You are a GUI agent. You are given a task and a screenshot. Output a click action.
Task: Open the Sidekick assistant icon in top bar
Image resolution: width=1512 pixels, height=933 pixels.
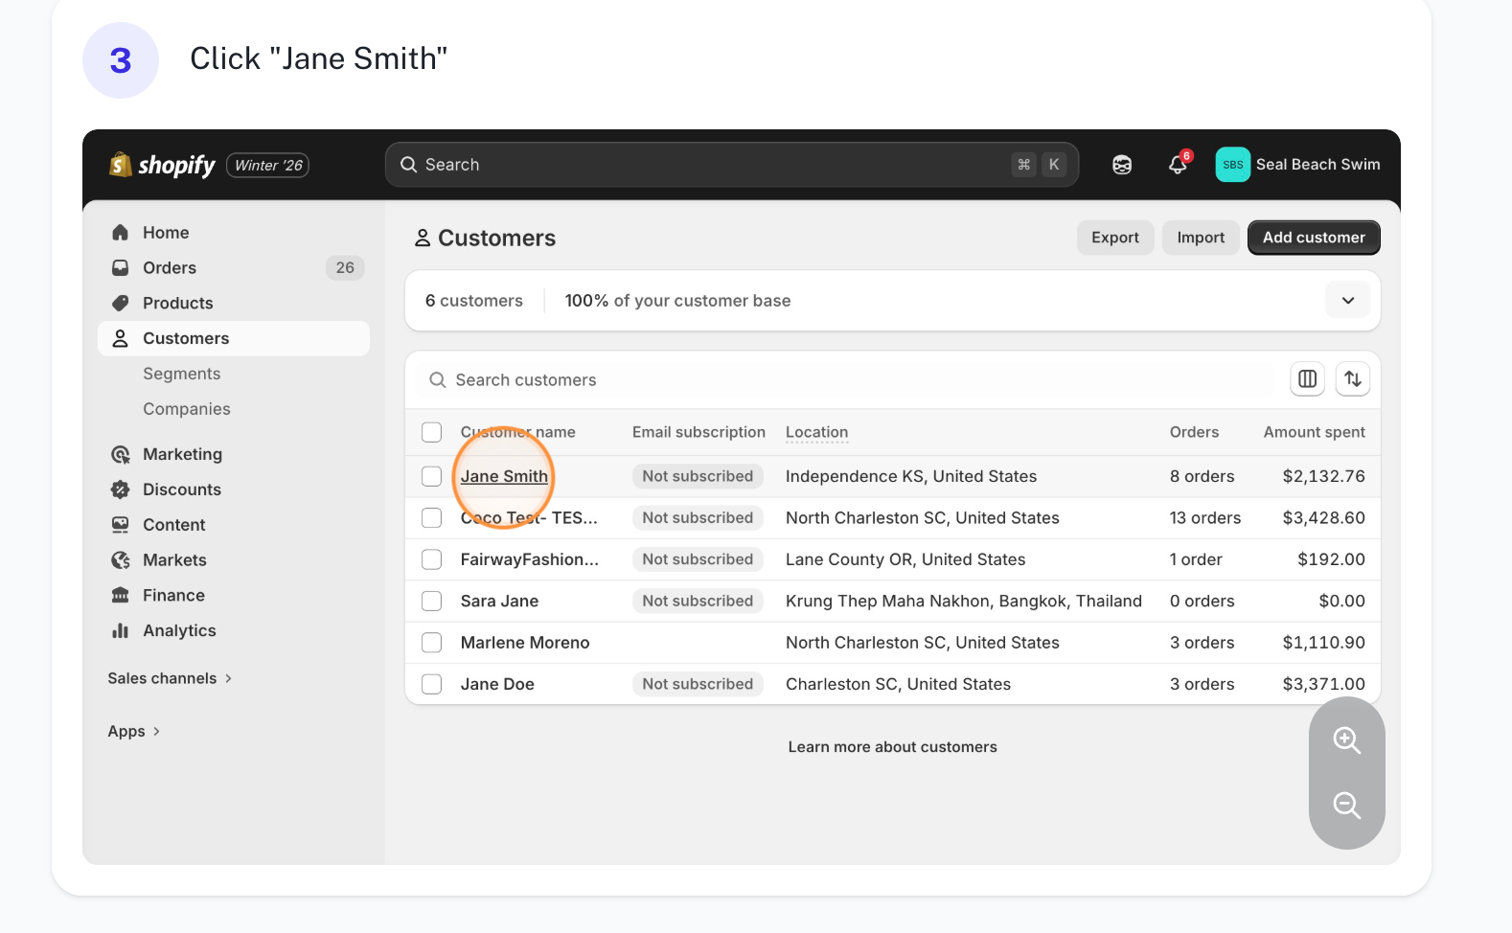[x=1122, y=165]
